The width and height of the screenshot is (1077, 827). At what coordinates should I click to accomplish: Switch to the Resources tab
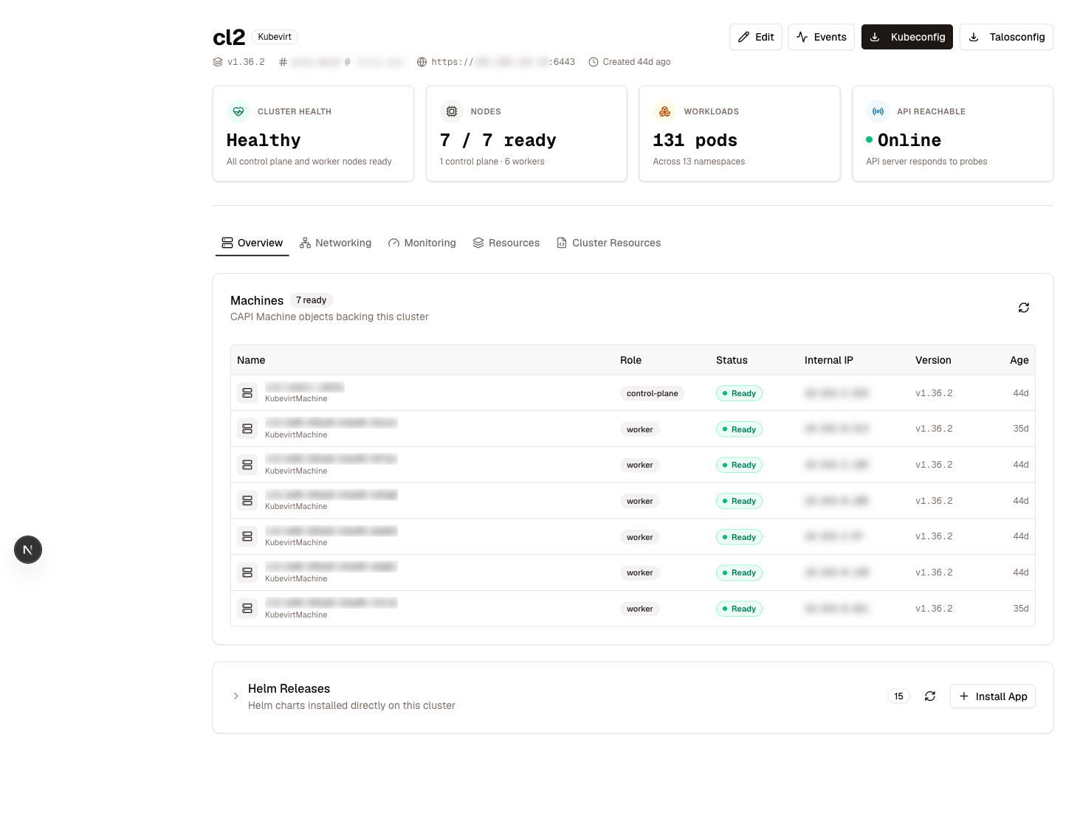[x=506, y=243]
